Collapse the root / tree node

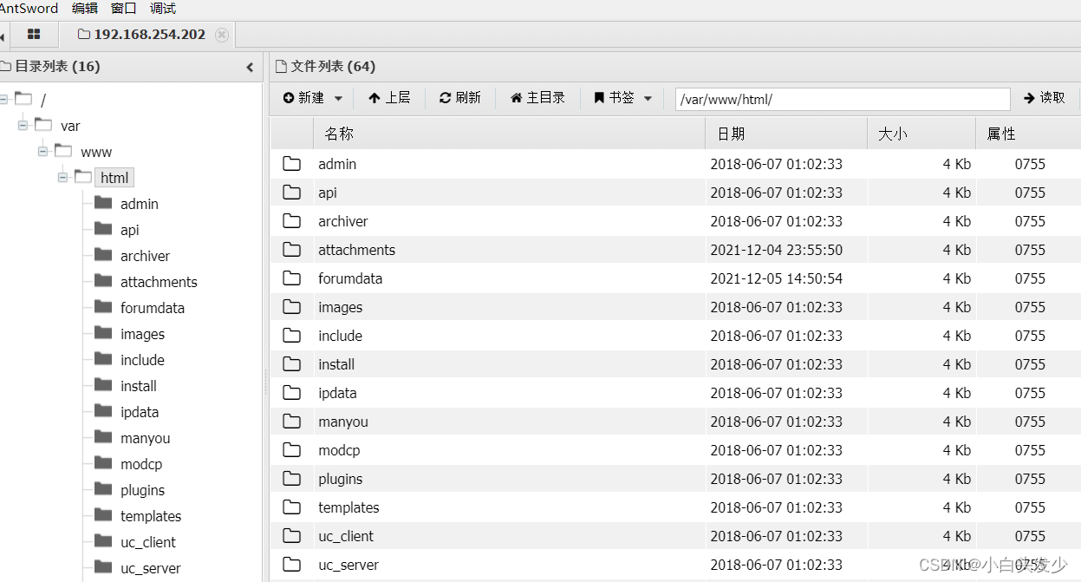4,99
